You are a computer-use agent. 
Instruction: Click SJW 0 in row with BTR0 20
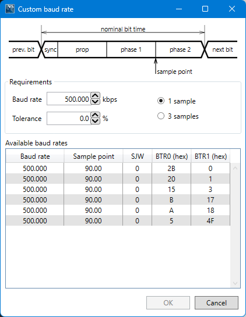(x=138, y=179)
